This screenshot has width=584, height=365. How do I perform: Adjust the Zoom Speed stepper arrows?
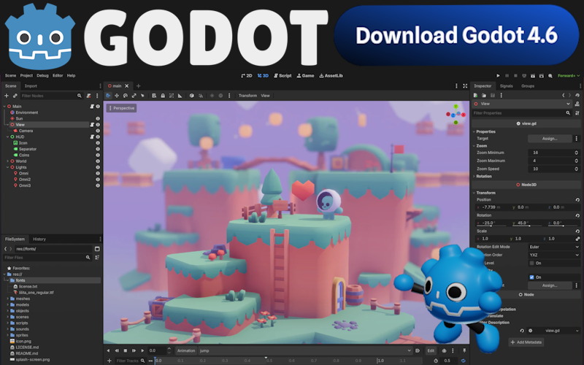pyautogui.click(x=577, y=169)
